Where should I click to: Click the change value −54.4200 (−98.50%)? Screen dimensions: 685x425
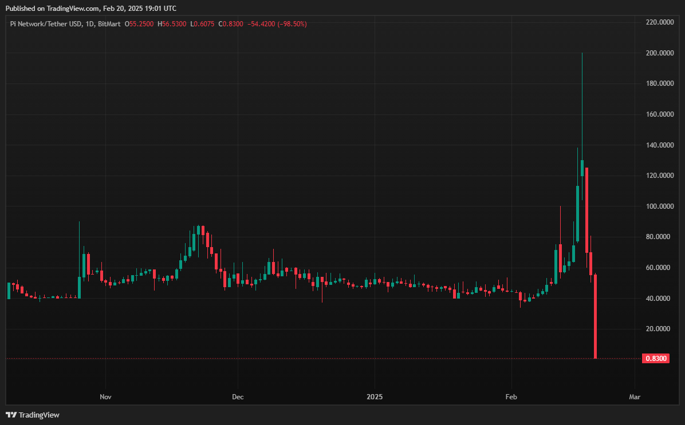[x=277, y=24]
